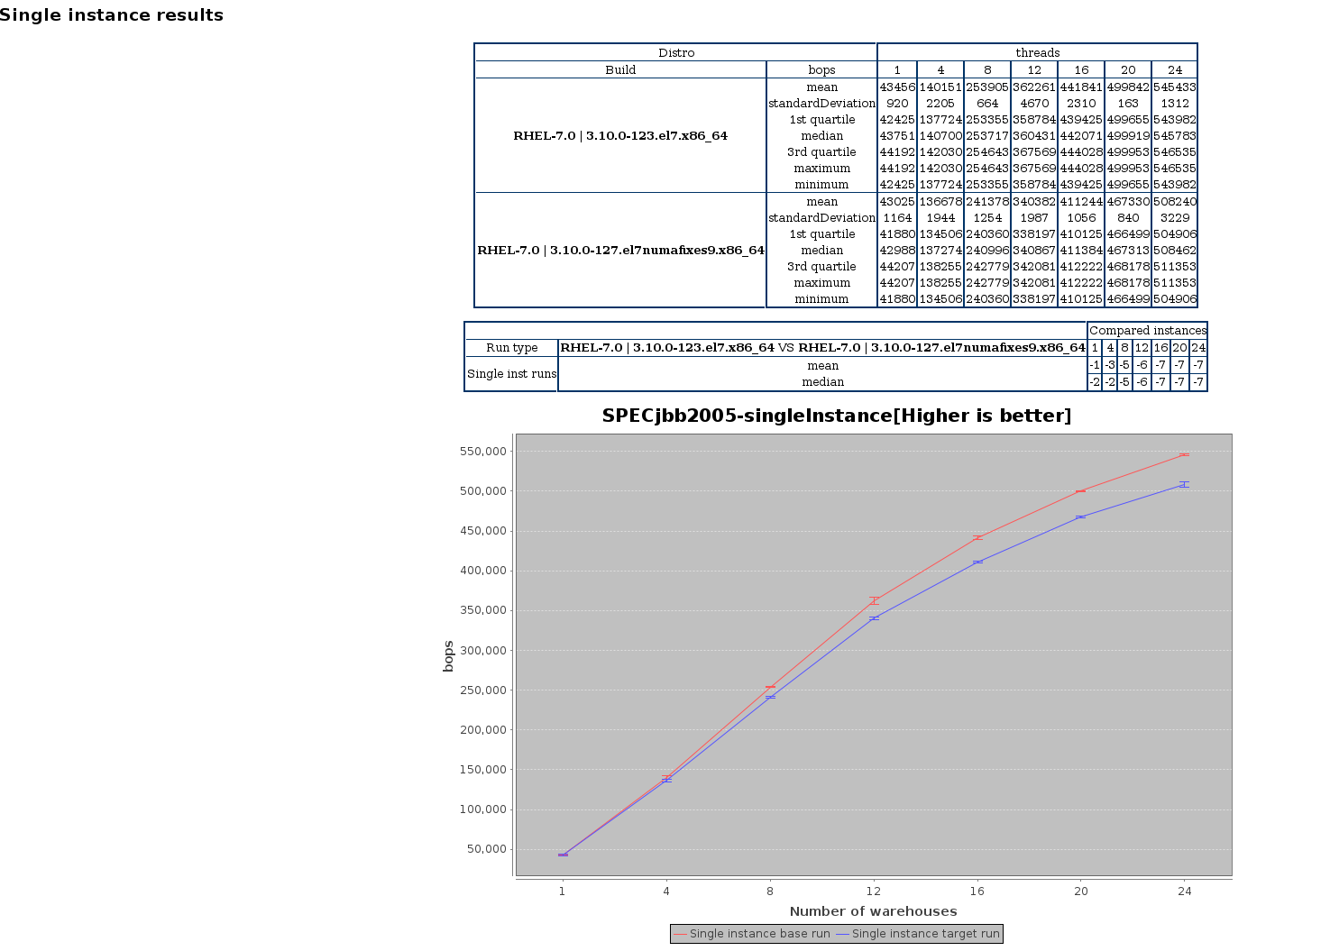Click the x-axis tick label 24 below the chart
The width and height of the screenshot is (1330, 951).
click(1185, 892)
